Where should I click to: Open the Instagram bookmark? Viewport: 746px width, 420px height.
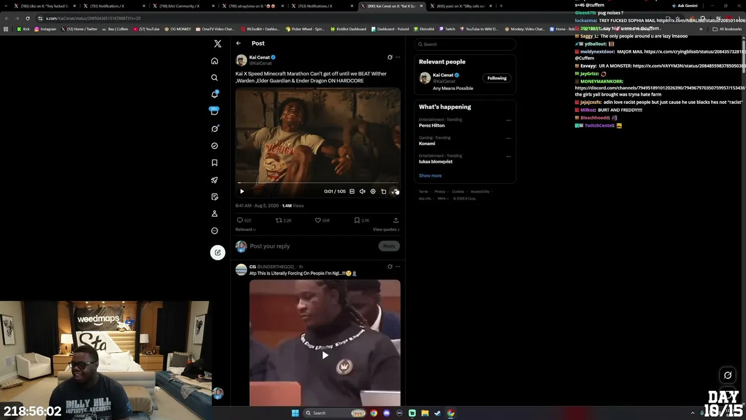pos(45,29)
